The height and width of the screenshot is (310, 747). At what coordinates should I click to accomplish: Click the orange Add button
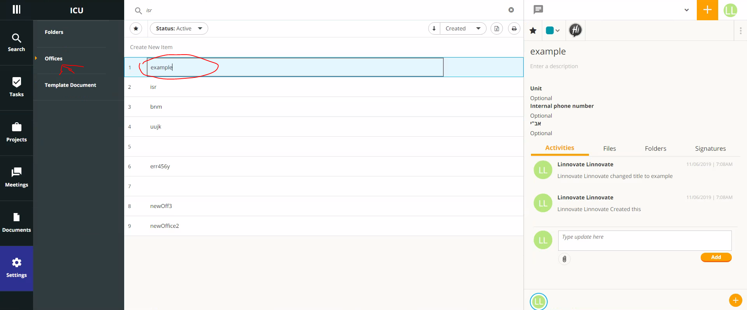716,257
